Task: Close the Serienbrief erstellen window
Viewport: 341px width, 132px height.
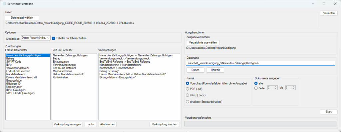Action: tap(335, 4)
